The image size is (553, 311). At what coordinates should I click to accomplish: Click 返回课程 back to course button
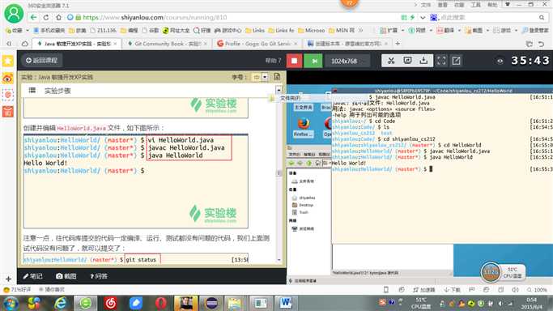tap(41, 60)
